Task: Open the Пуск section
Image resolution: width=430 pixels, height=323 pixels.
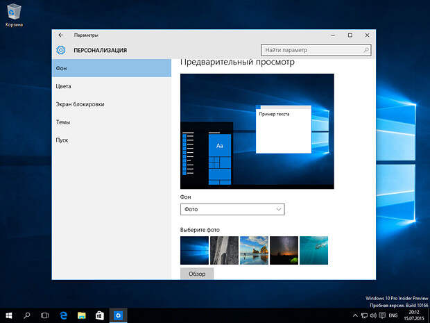Action: pyautogui.click(x=112, y=140)
